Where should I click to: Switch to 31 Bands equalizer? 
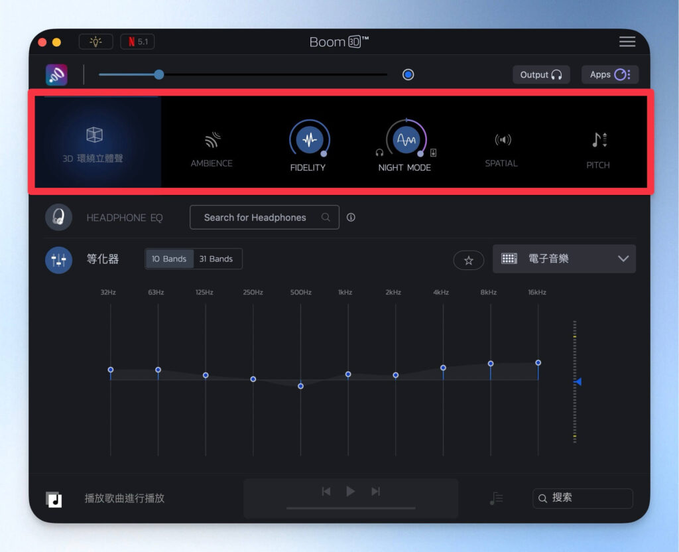[x=216, y=259]
